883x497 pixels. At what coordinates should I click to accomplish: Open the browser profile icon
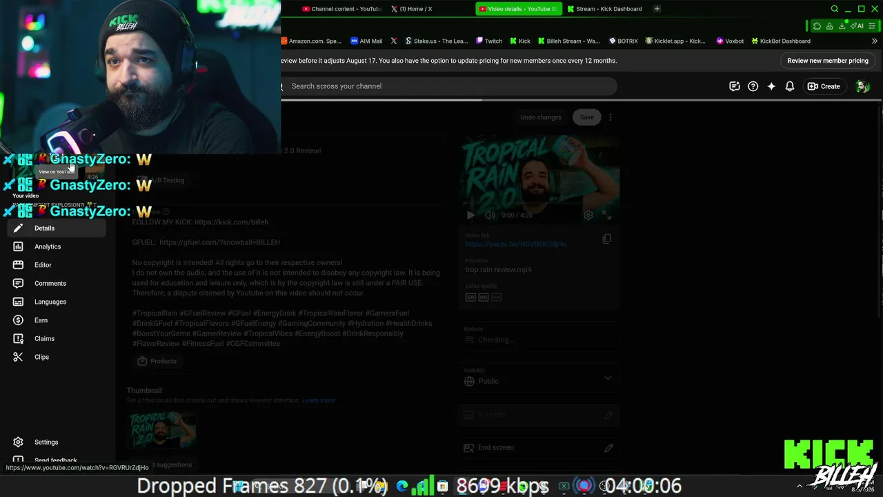(830, 26)
